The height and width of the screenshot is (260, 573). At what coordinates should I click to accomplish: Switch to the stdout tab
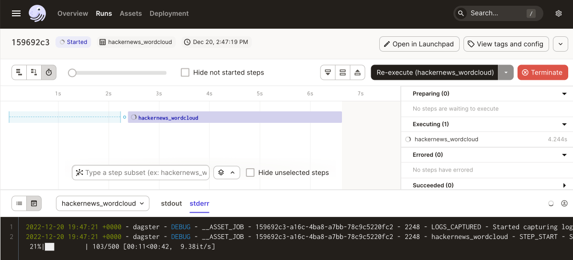(x=171, y=204)
